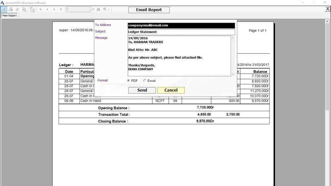Viewport: 331px width, 186px height.
Task: Click the Copy icon in toolbar
Action: (24, 10)
